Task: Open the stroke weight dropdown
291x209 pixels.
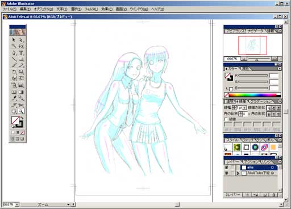Action: 244,108
